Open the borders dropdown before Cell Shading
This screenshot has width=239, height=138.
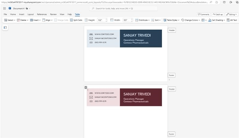(204, 20)
